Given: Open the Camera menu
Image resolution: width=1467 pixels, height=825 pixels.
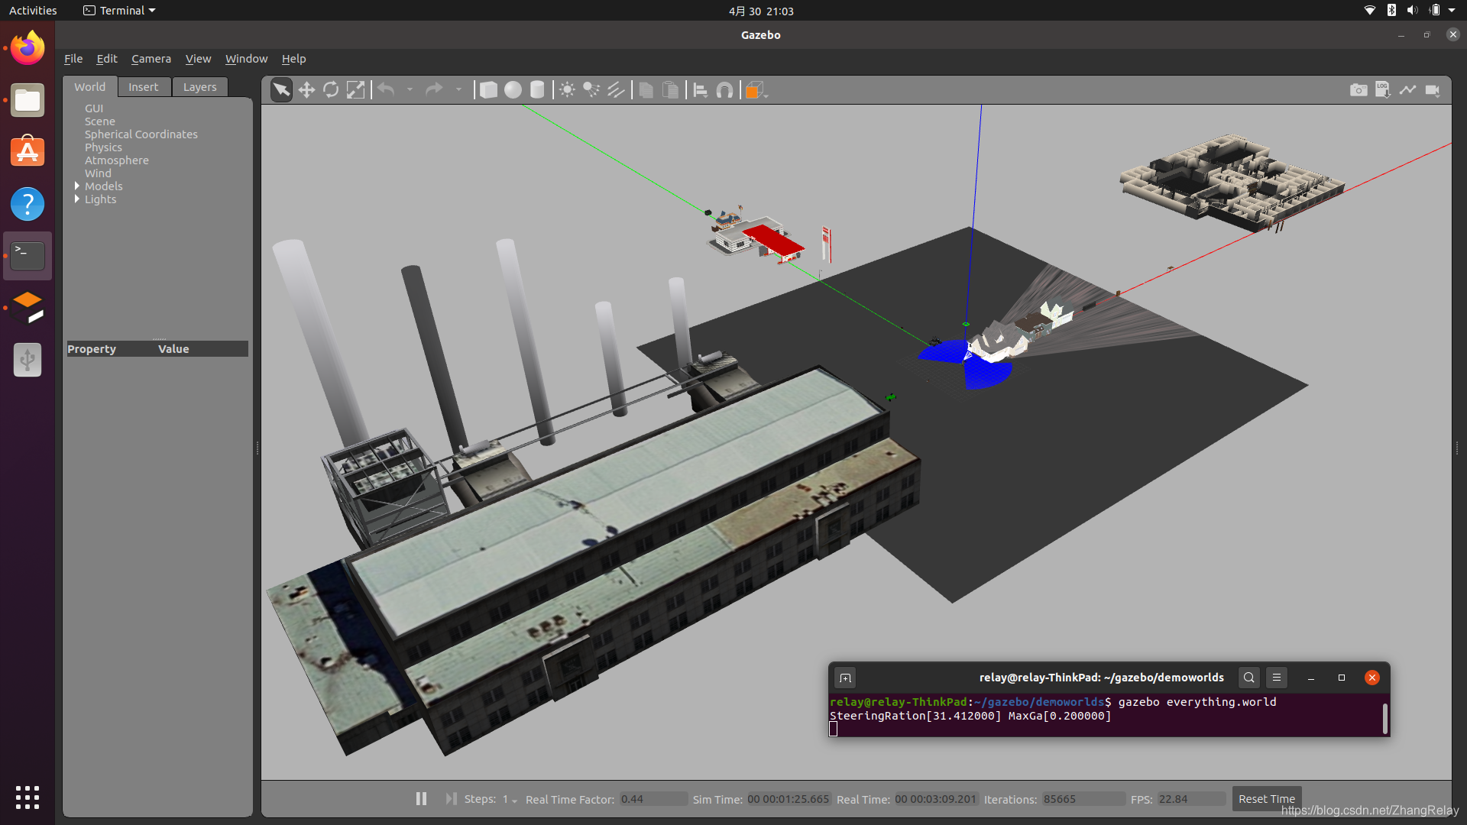Looking at the screenshot, I should tap(151, 59).
